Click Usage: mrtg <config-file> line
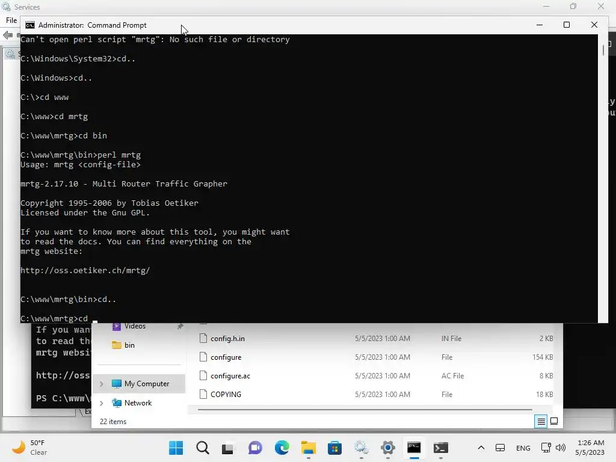616x462 pixels. coord(81,164)
